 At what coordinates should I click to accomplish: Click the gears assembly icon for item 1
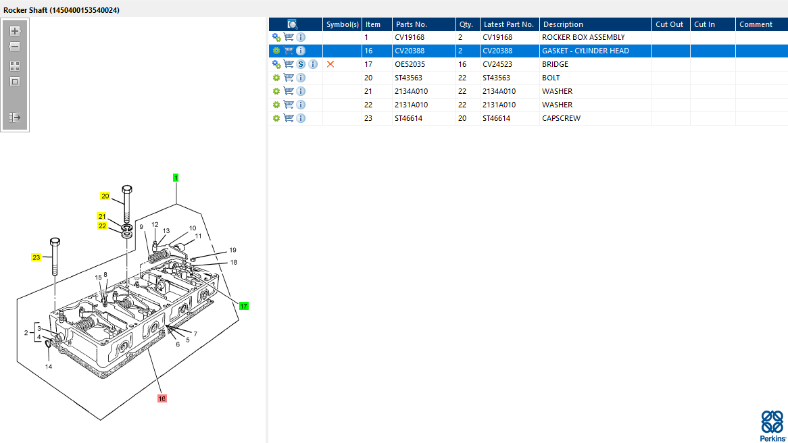tap(276, 37)
